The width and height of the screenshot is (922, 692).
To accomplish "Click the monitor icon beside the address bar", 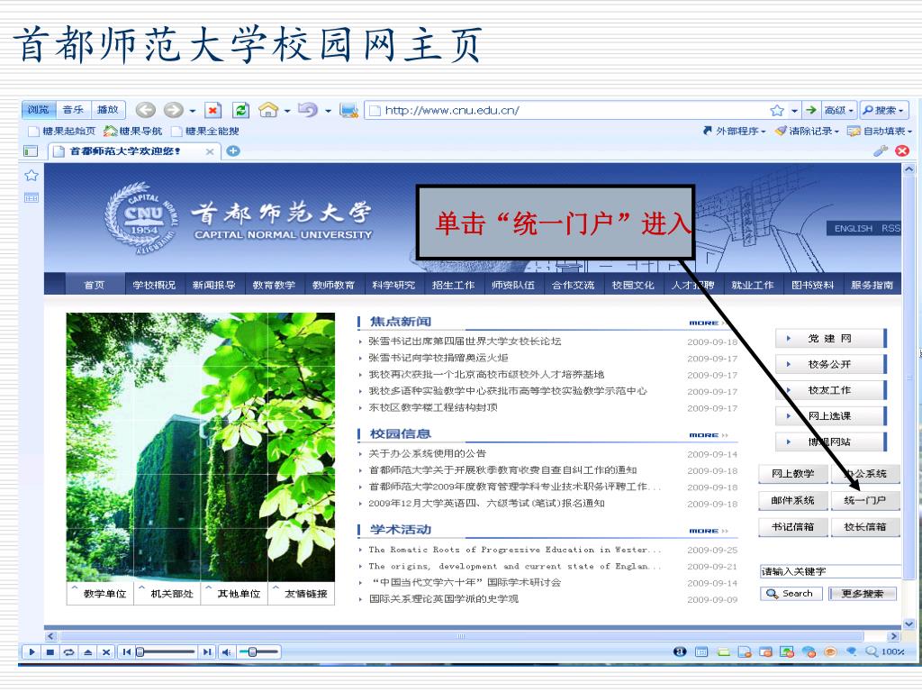I will [349, 110].
